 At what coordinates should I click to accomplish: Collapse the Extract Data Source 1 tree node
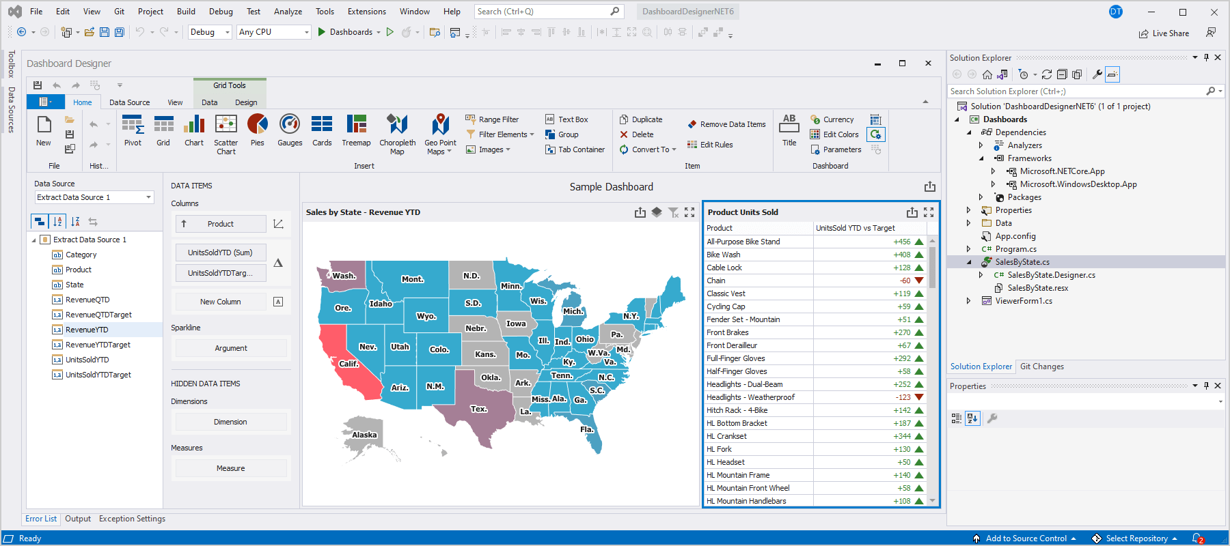(x=34, y=240)
